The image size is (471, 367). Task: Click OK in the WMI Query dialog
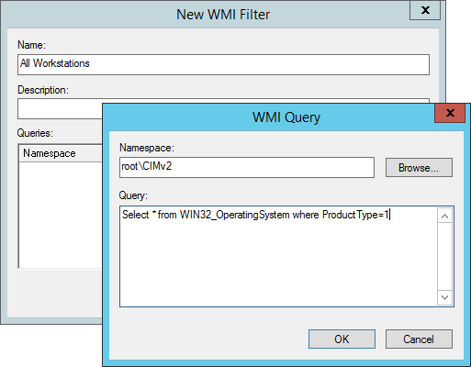[x=342, y=339]
